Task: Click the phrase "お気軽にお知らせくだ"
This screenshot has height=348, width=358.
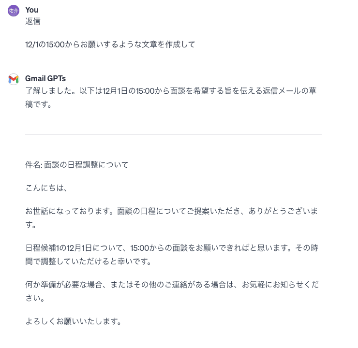Action: pos(280,285)
